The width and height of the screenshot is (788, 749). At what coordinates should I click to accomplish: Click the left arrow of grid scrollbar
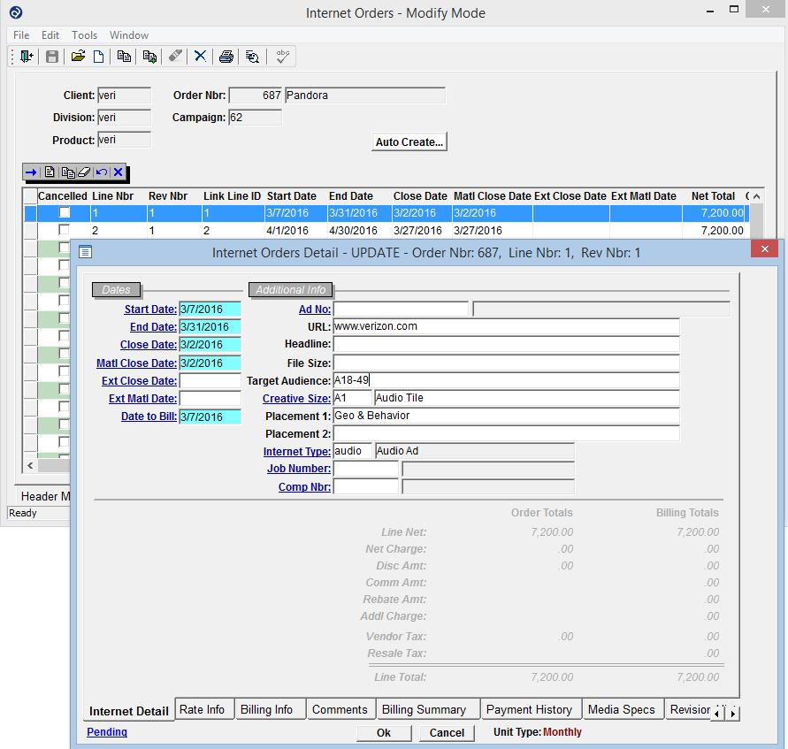click(30, 465)
